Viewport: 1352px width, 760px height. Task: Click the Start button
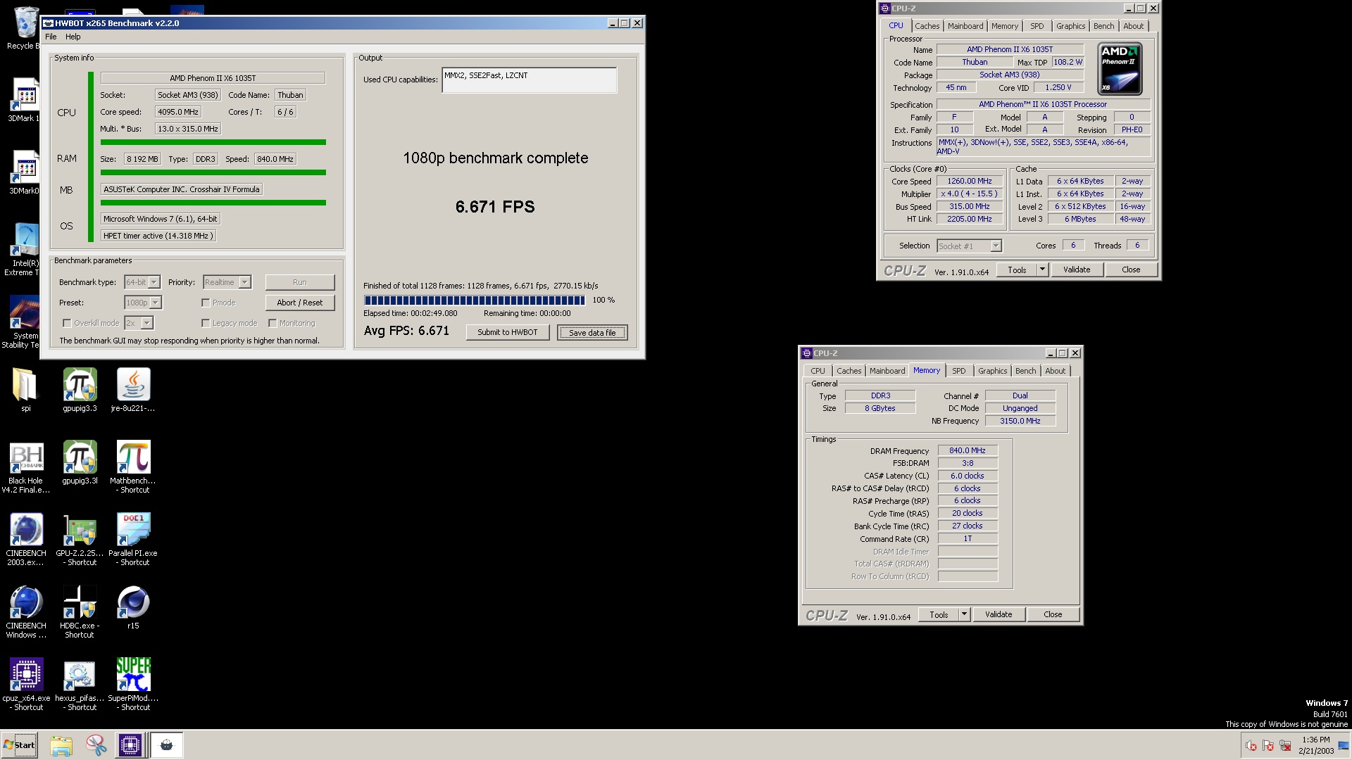tap(20, 745)
